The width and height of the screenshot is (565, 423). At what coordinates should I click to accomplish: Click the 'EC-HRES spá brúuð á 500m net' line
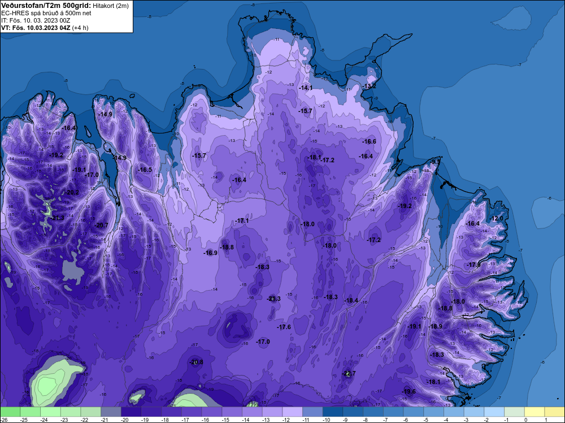46,13
